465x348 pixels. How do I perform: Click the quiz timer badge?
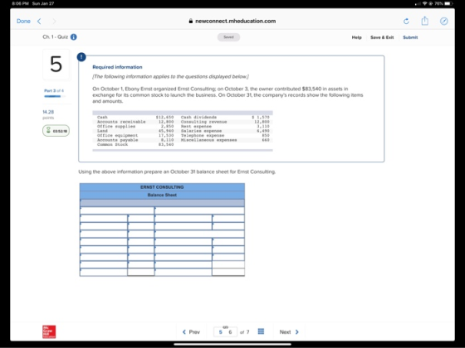(56, 131)
